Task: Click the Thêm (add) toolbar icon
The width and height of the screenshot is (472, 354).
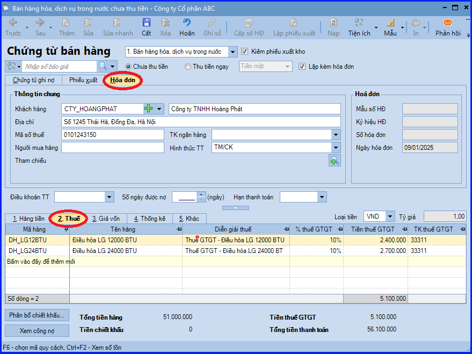Action: 66,23
